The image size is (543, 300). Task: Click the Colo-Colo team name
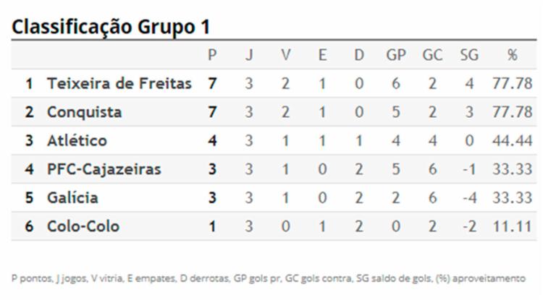click(83, 226)
